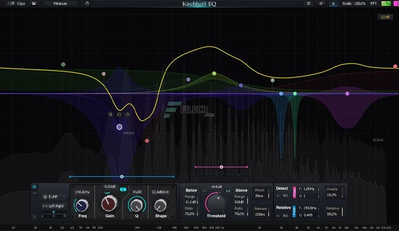Toggle the blue Relative Free button
Viewport: 399px width, 231px height.
pos(294,211)
